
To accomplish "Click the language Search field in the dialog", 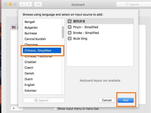I will [44, 100].
